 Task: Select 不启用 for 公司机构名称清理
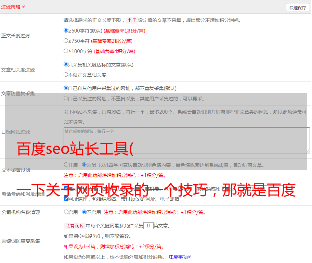click(x=84, y=212)
